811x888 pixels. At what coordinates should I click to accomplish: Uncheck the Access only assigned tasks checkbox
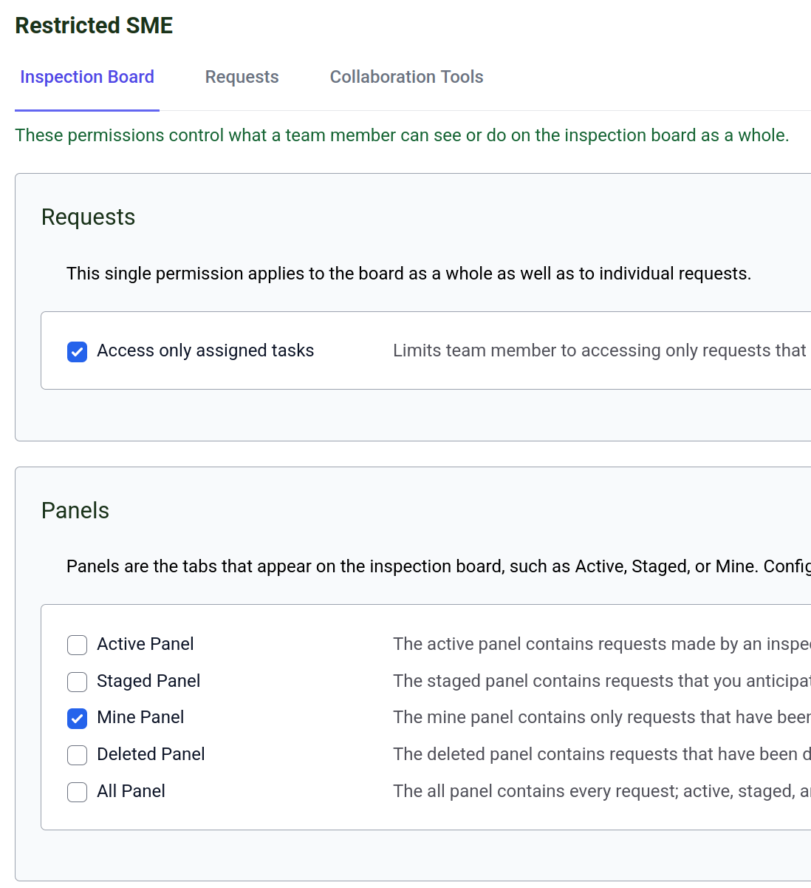tap(78, 351)
